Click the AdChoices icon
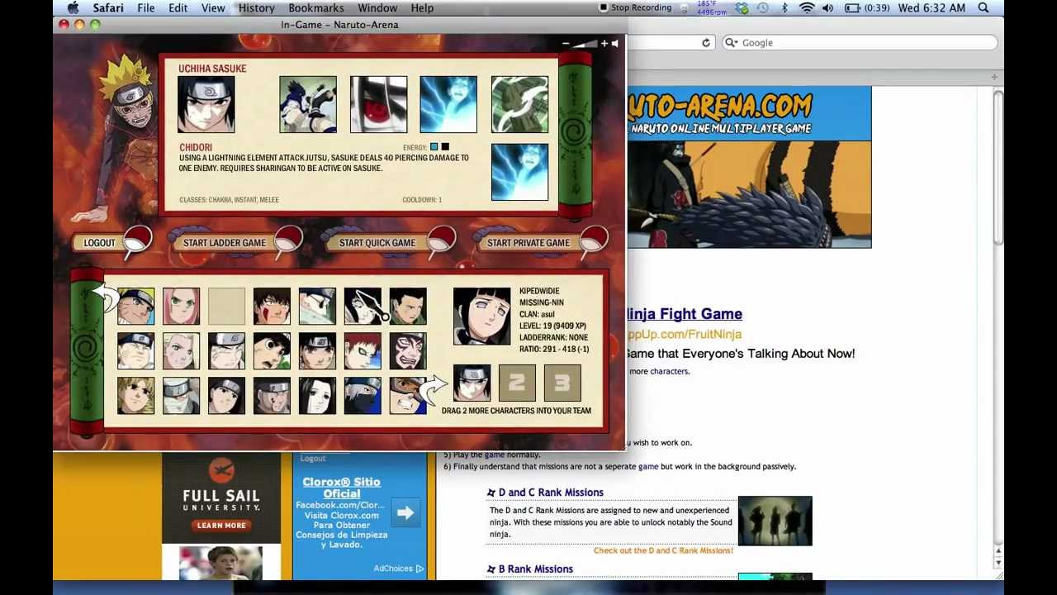 [x=419, y=569]
